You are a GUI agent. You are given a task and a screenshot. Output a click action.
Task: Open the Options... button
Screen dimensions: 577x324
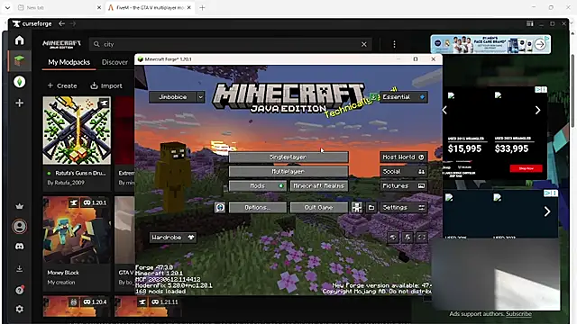tap(258, 208)
